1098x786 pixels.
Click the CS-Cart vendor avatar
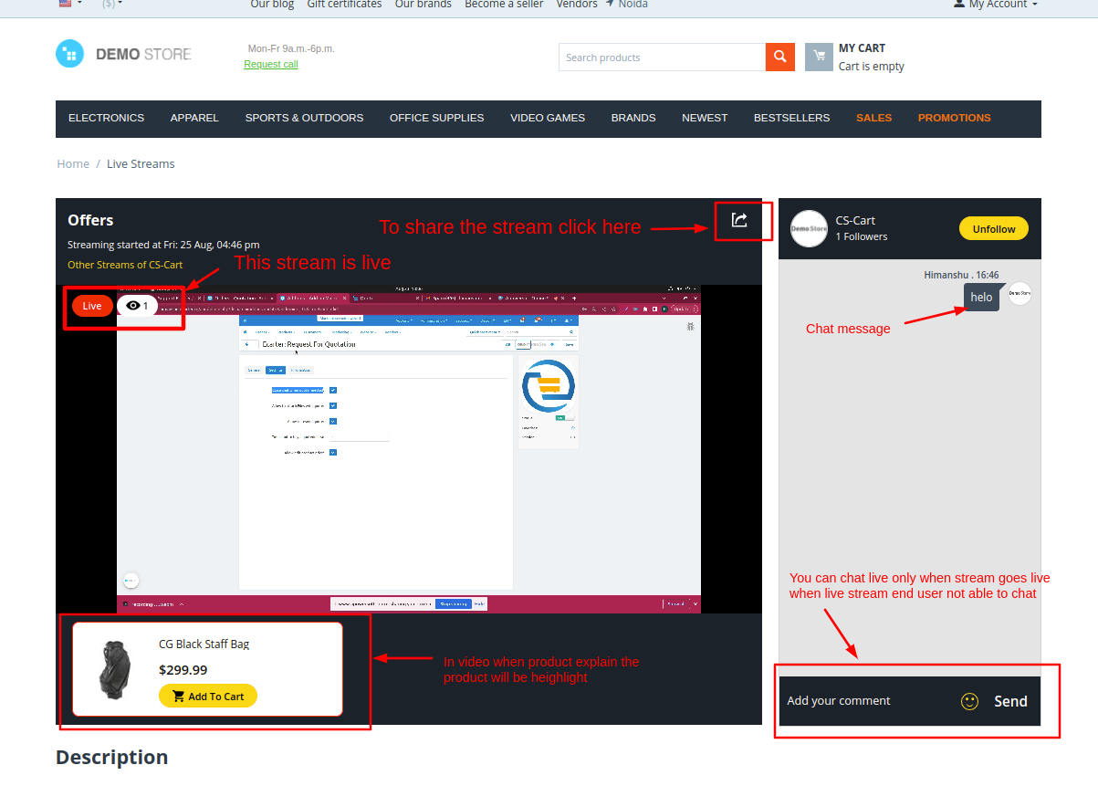(x=809, y=228)
